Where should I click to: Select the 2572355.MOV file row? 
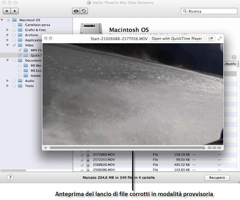pos(155,160)
